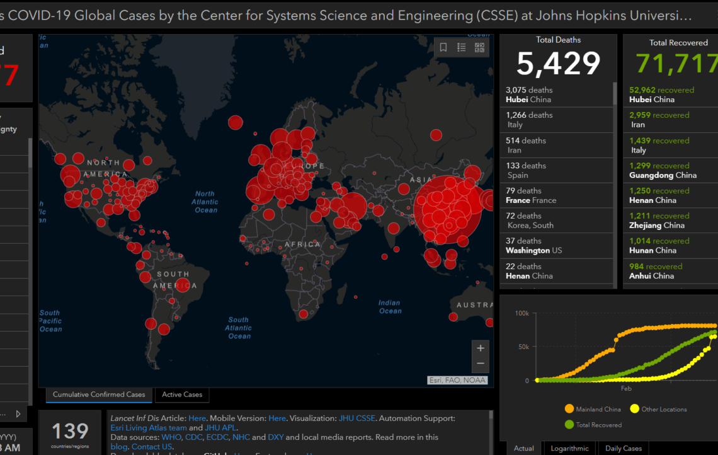Viewport: 718px width, 455px height.
Task: Click the deaths list scrollbar
Action: 615,95
